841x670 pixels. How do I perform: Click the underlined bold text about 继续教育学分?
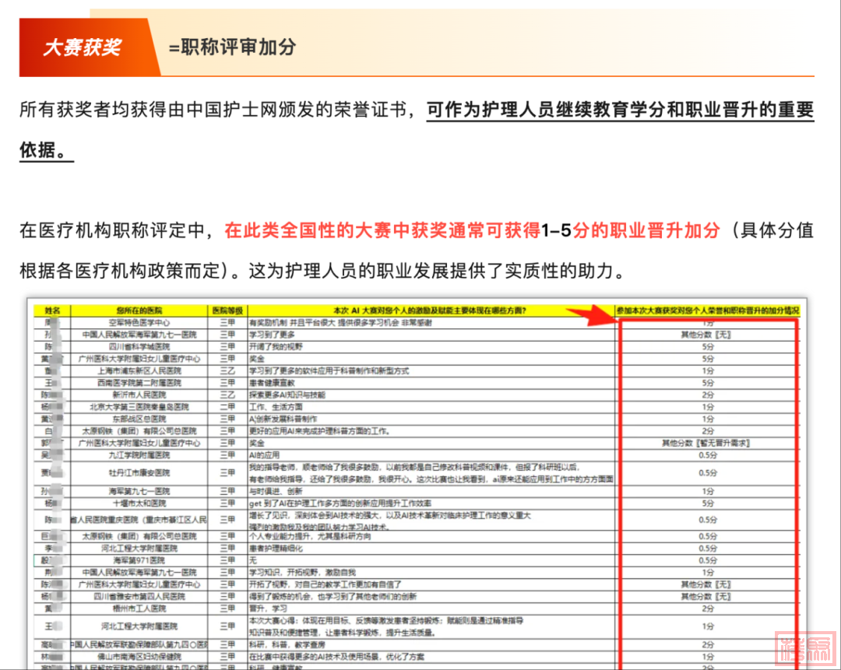(619, 110)
